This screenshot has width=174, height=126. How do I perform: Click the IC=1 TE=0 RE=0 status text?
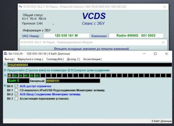click(34, 19)
